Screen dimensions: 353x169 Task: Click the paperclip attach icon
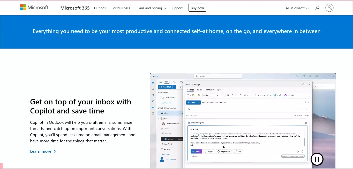point(256,95)
